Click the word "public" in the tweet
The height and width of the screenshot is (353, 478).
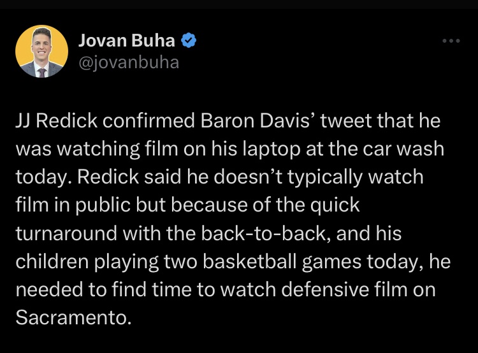[99, 205]
